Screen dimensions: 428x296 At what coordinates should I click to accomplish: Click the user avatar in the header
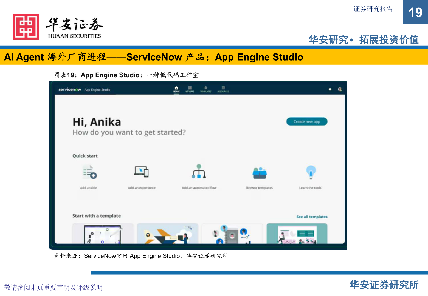pyautogui.click(x=340, y=89)
